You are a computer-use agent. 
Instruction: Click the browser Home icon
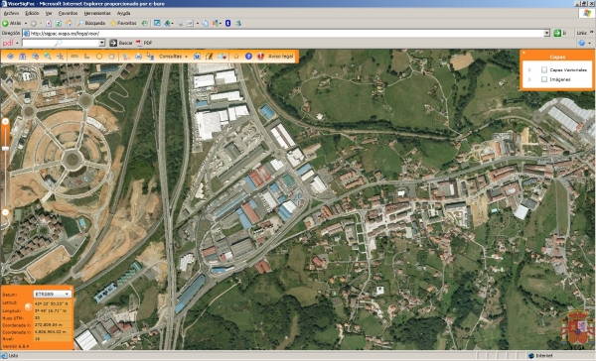[x=69, y=23]
